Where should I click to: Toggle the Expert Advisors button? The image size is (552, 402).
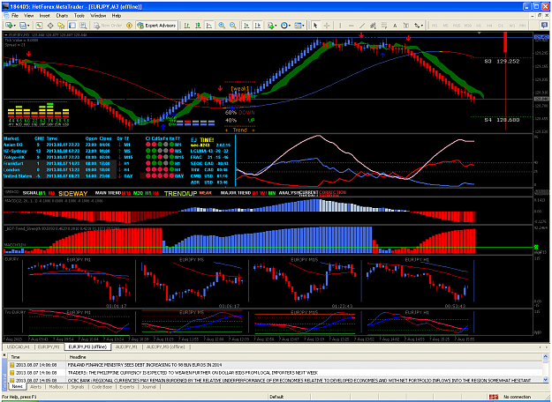pyautogui.click(x=156, y=26)
